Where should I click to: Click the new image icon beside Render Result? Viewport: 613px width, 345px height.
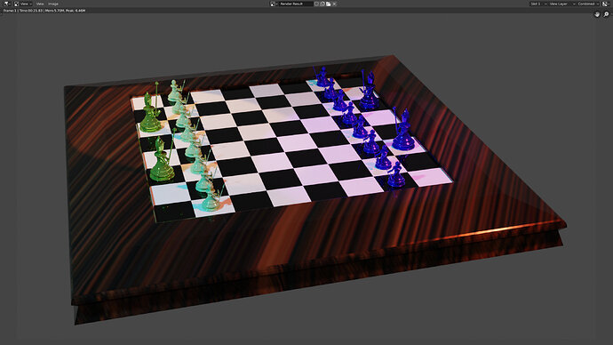click(x=322, y=4)
